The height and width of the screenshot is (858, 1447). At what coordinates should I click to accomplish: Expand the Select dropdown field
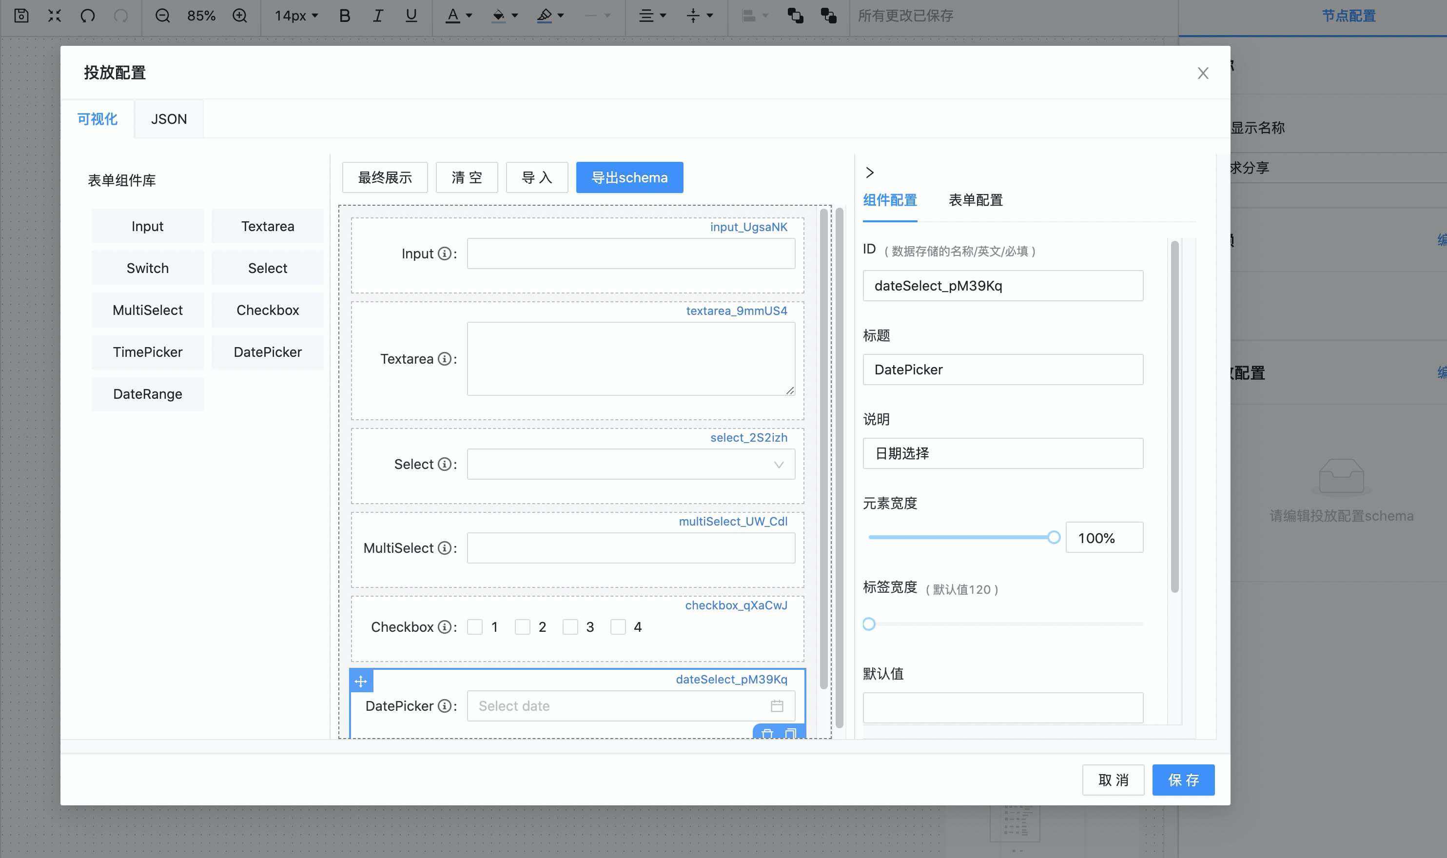click(779, 464)
